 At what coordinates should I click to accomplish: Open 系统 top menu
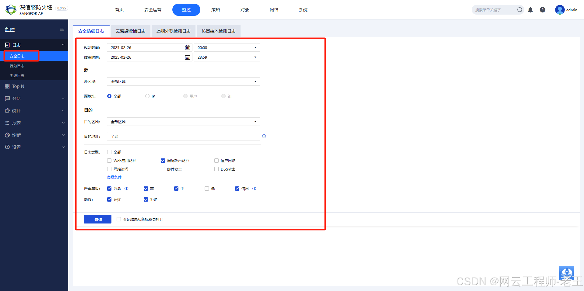303,10
